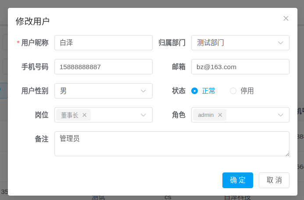Click the 手机号码 input field
The width and height of the screenshot is (304, 200).
(104, 67)
